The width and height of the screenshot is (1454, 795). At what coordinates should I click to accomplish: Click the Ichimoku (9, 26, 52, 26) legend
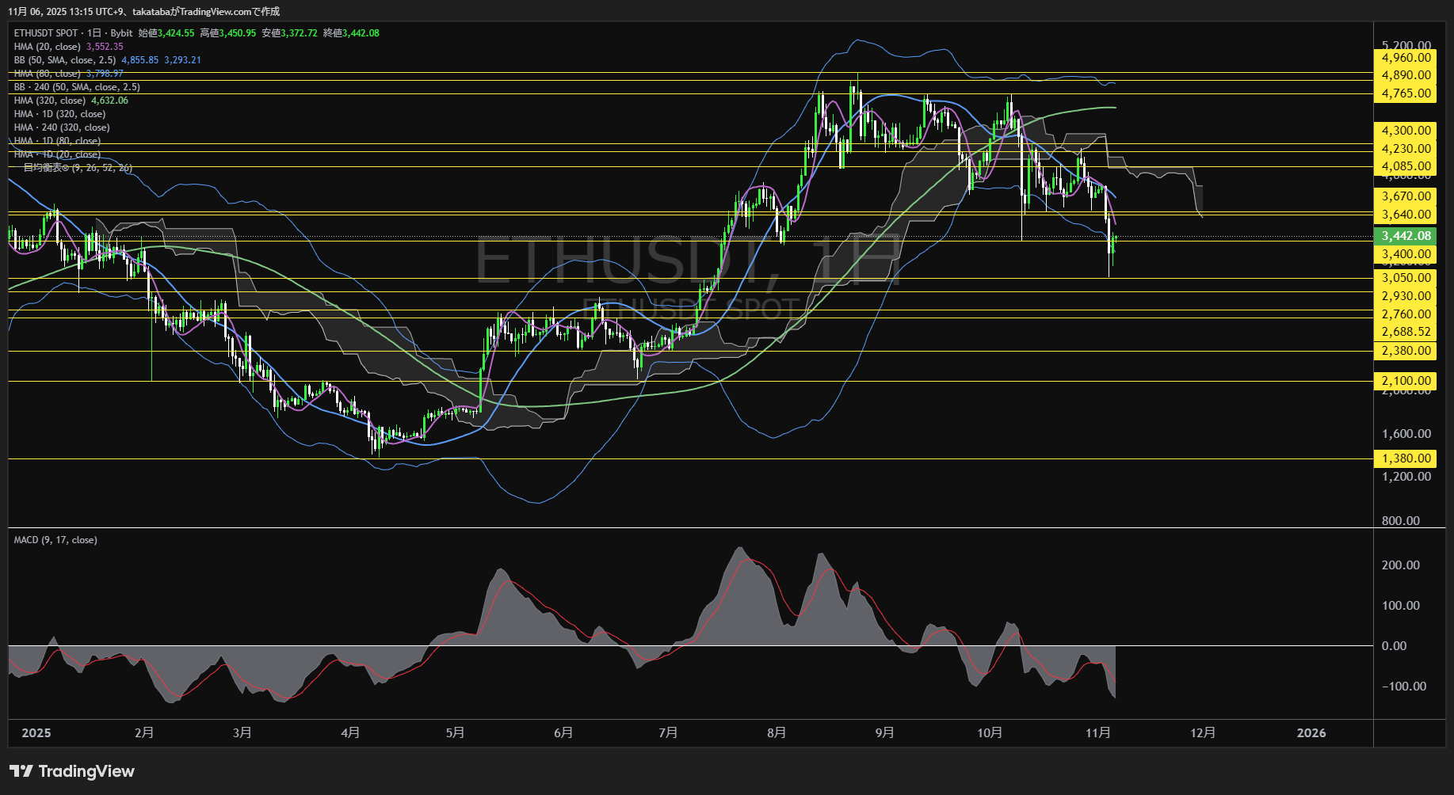point(77,168)
